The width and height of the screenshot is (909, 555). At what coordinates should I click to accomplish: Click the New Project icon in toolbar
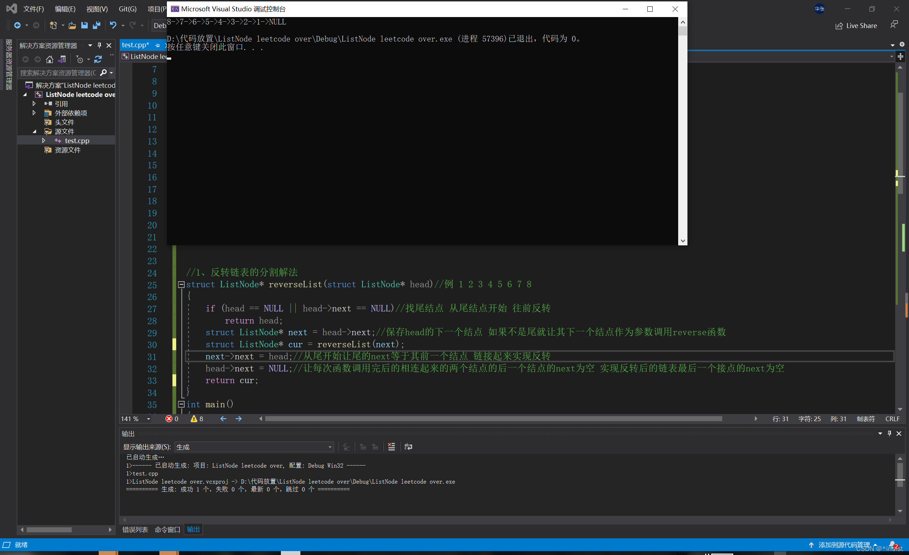coord(53,25)
